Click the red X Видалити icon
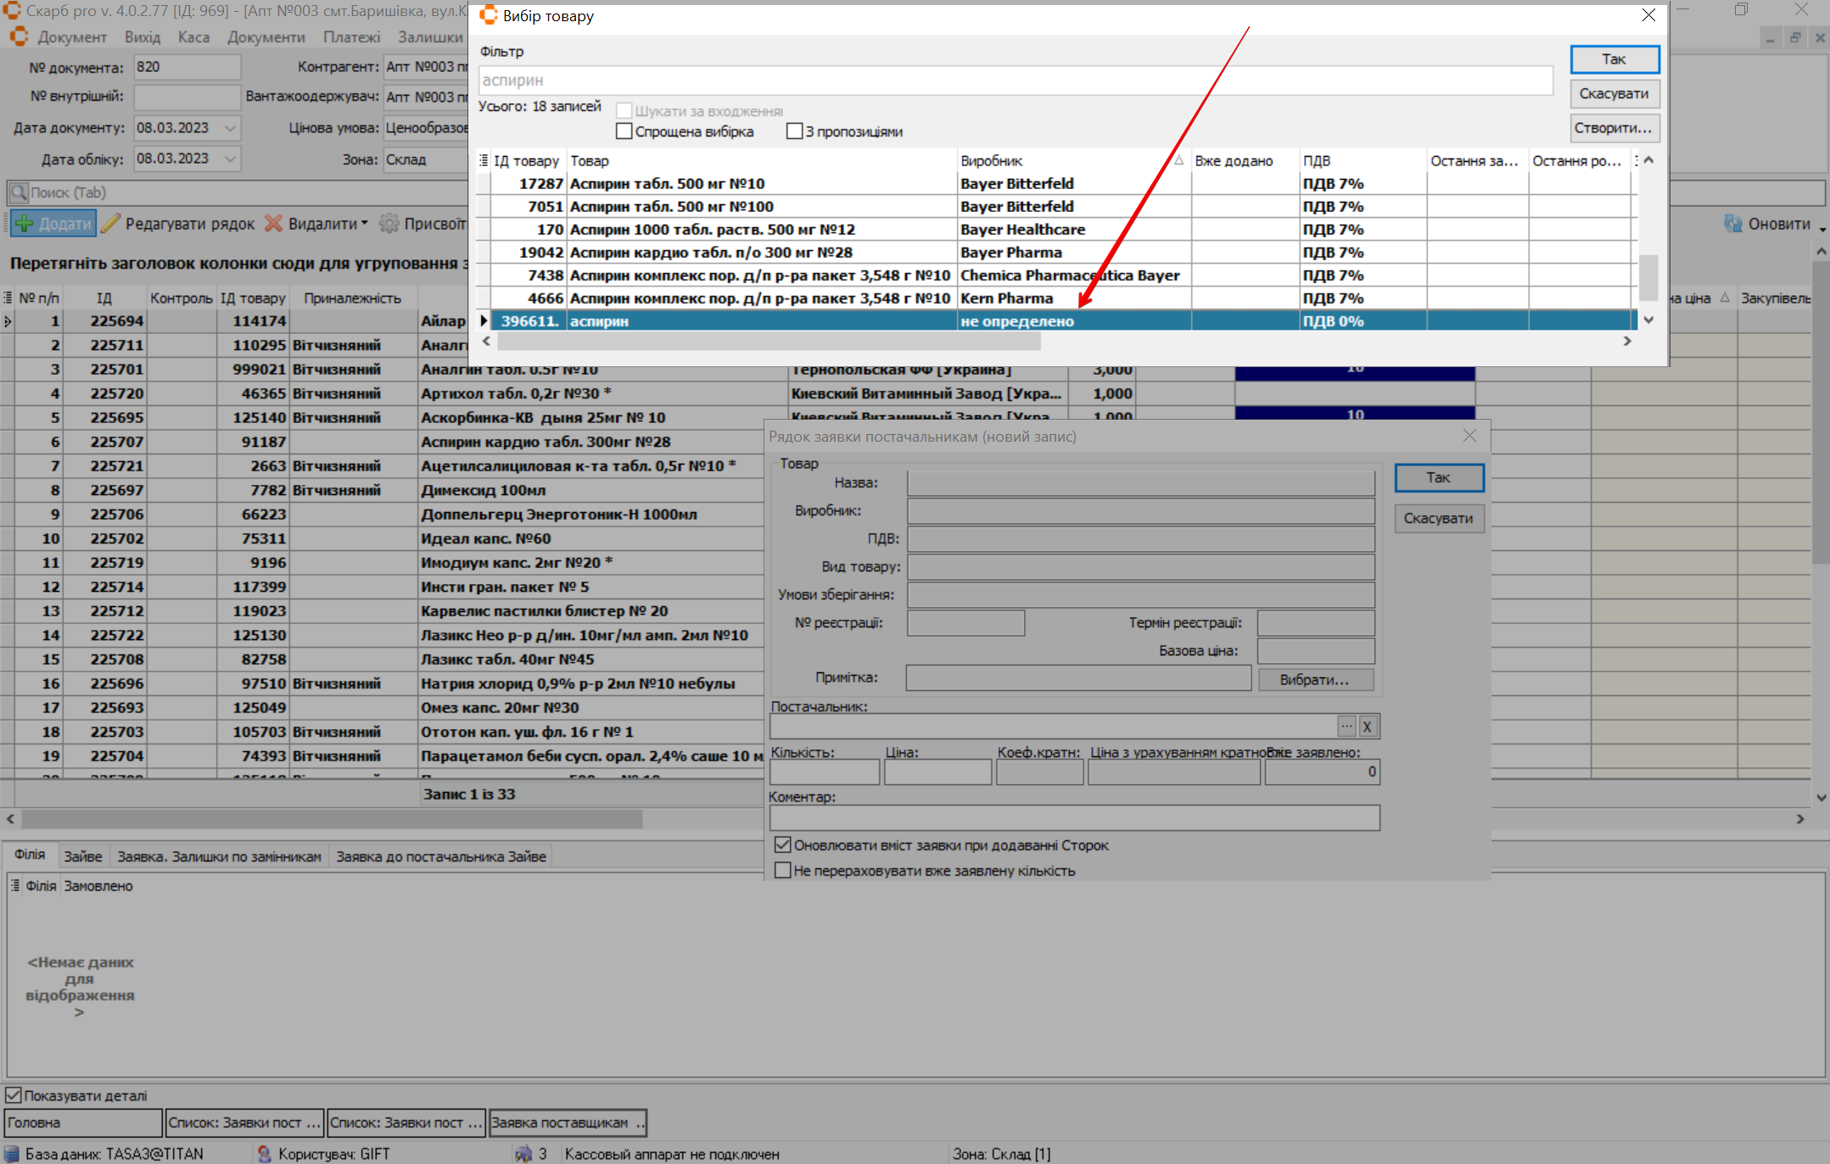 pos(273,224)
